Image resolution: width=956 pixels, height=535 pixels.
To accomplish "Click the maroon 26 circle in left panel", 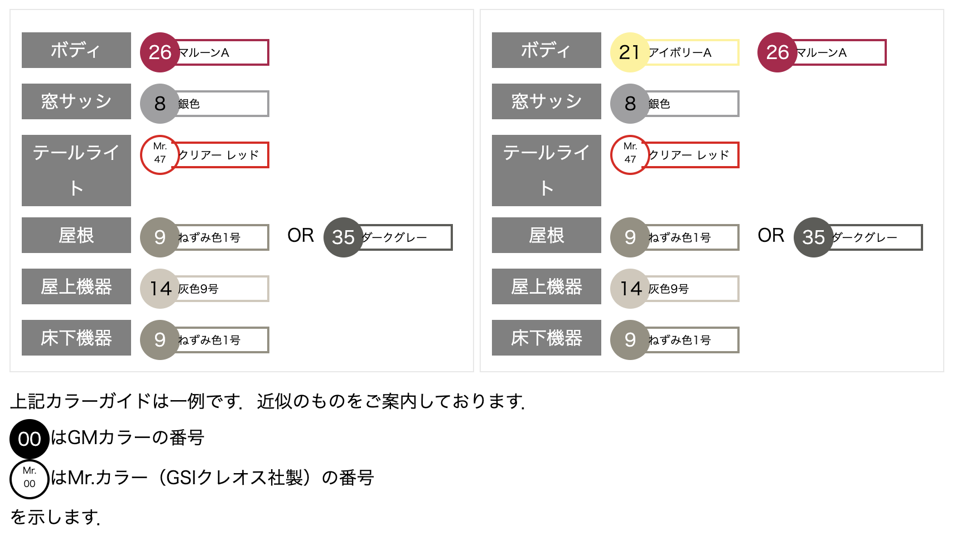I will pyautogui.click(x=160, y=52).
